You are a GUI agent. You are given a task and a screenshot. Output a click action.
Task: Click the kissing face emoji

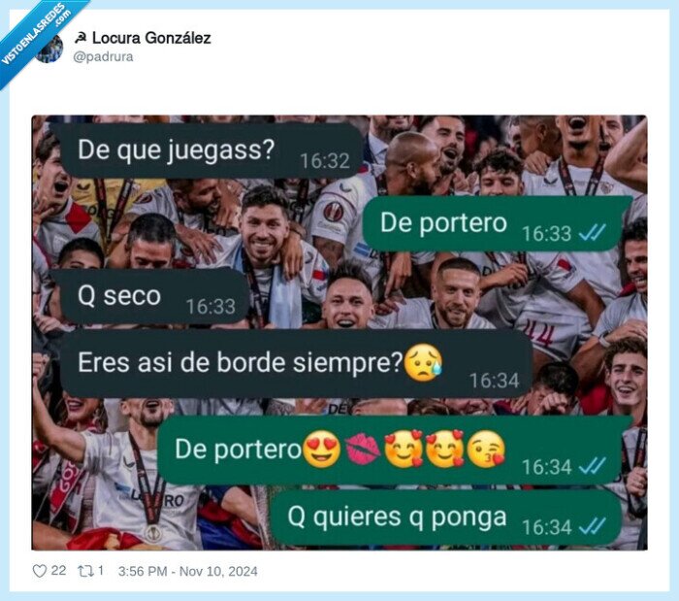[x=487, y=449]
